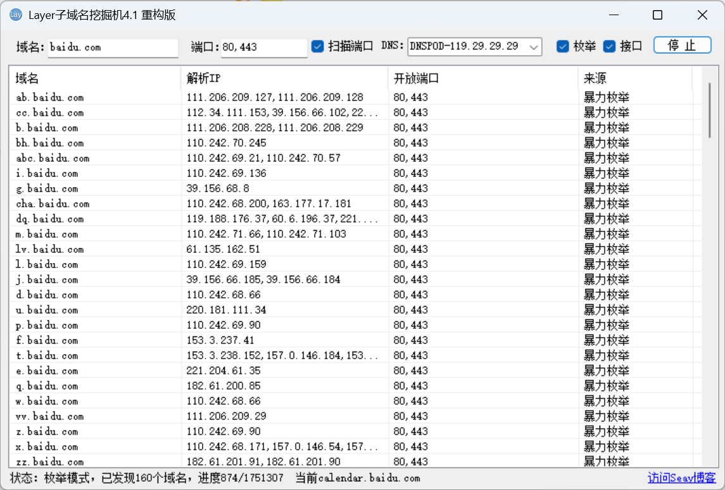The width and height of the screenshot is (725, 490).
Task: Select row lv.baidu.com
Action: [355, 249]
